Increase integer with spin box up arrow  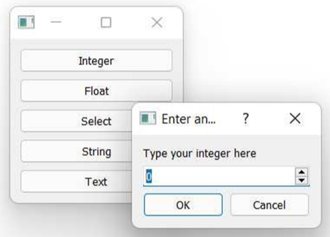(302, 172)
